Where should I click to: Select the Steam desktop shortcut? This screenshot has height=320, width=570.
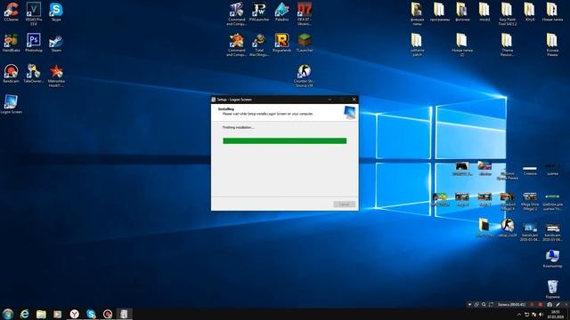[x=56, y=43]
